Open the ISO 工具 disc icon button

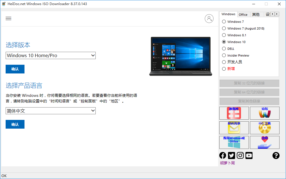click(x=265, y=128)
